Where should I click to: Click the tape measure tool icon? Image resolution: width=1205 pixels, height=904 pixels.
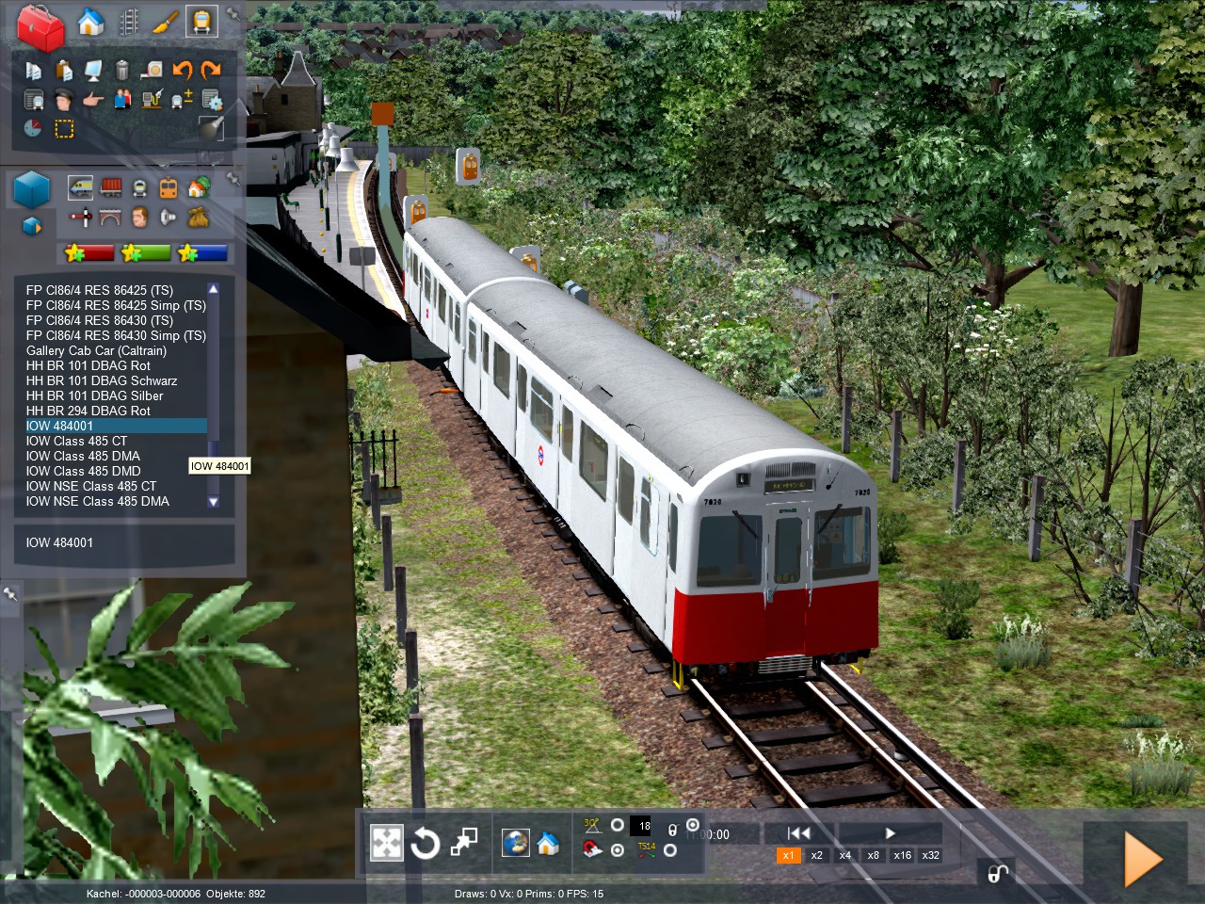coord(152,69)
